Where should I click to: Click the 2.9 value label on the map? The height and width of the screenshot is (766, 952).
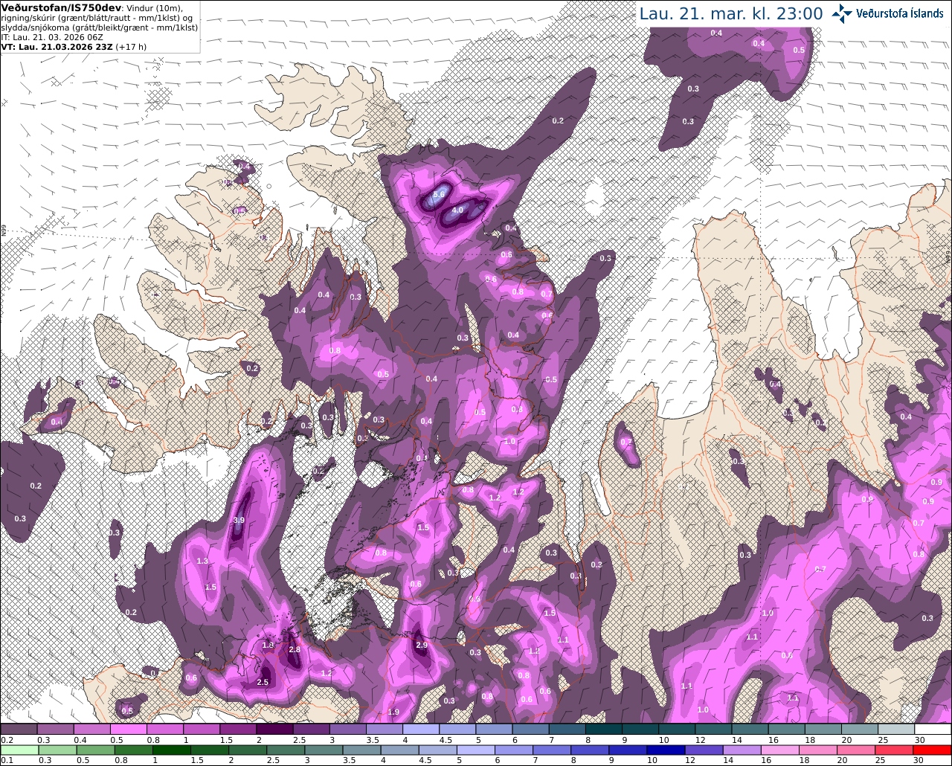pyautogui.click(x=422, y=646)
